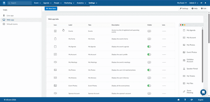The image size is (210, 102).
Task: Enable visibility for My Forms
Action: [x=149, y=39]
